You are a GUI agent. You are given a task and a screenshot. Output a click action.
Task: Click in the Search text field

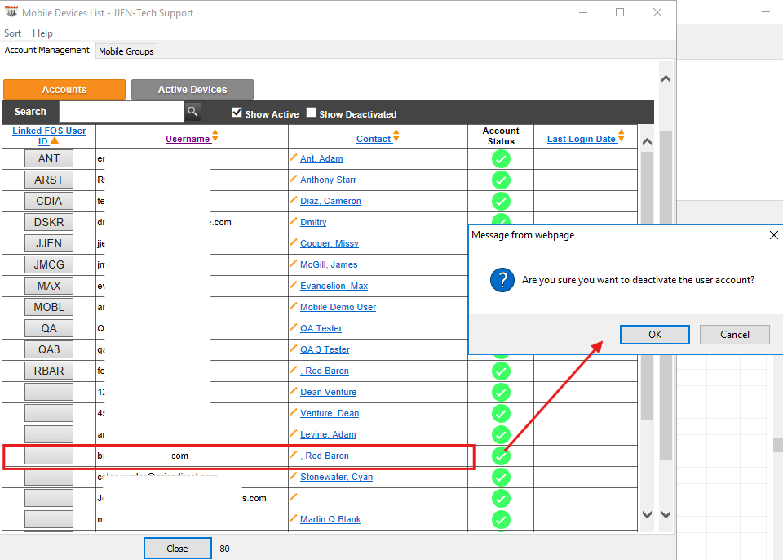[121, 112]
